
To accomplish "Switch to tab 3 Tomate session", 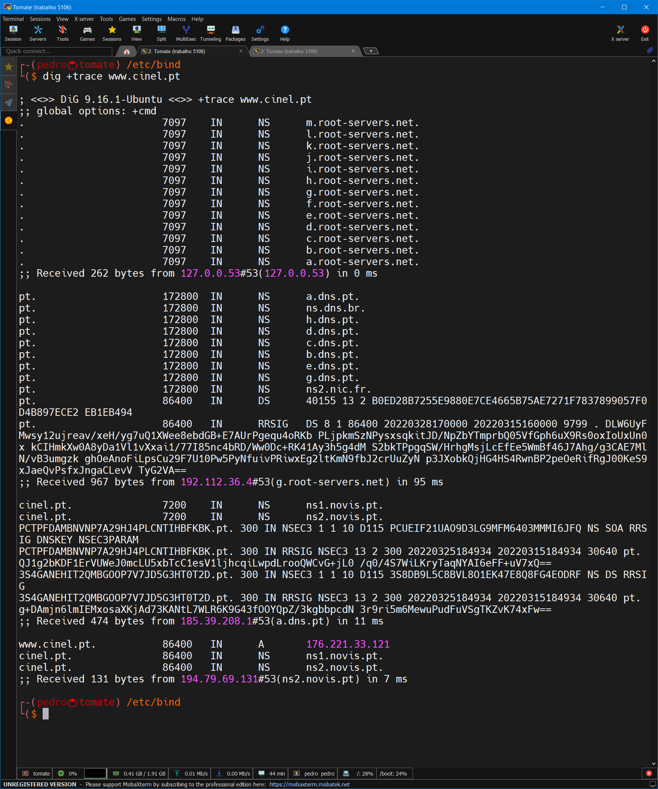I will tap(291, 51).
